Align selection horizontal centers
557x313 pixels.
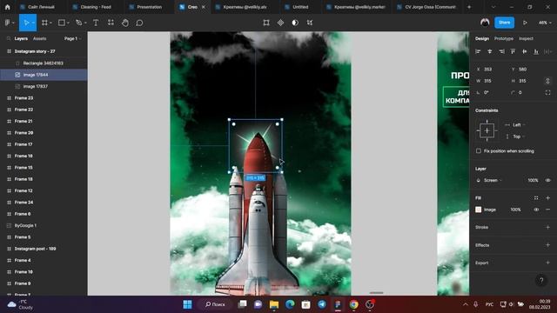coord(490,51)
